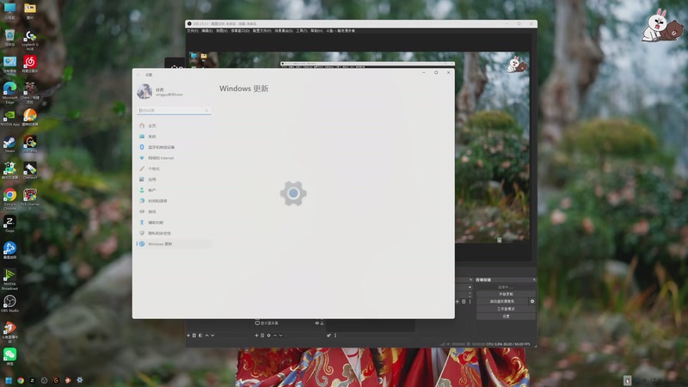
Task: Move source up with arrow in OBS
Action: click(x=275, y=335)
